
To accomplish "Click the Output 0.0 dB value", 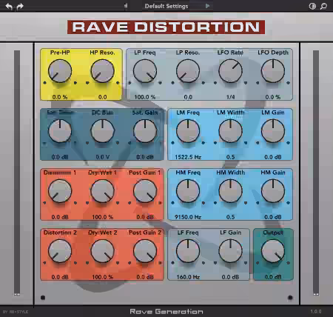I will click(x=273, y=277).
